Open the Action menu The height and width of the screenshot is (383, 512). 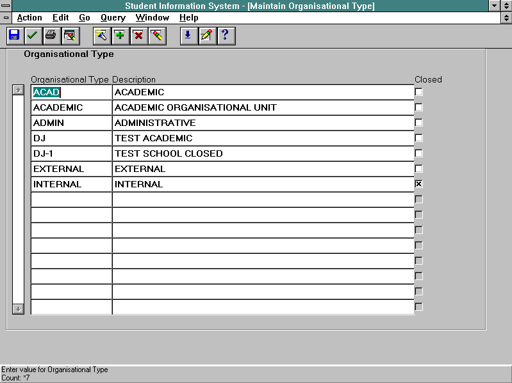[29, 18]
